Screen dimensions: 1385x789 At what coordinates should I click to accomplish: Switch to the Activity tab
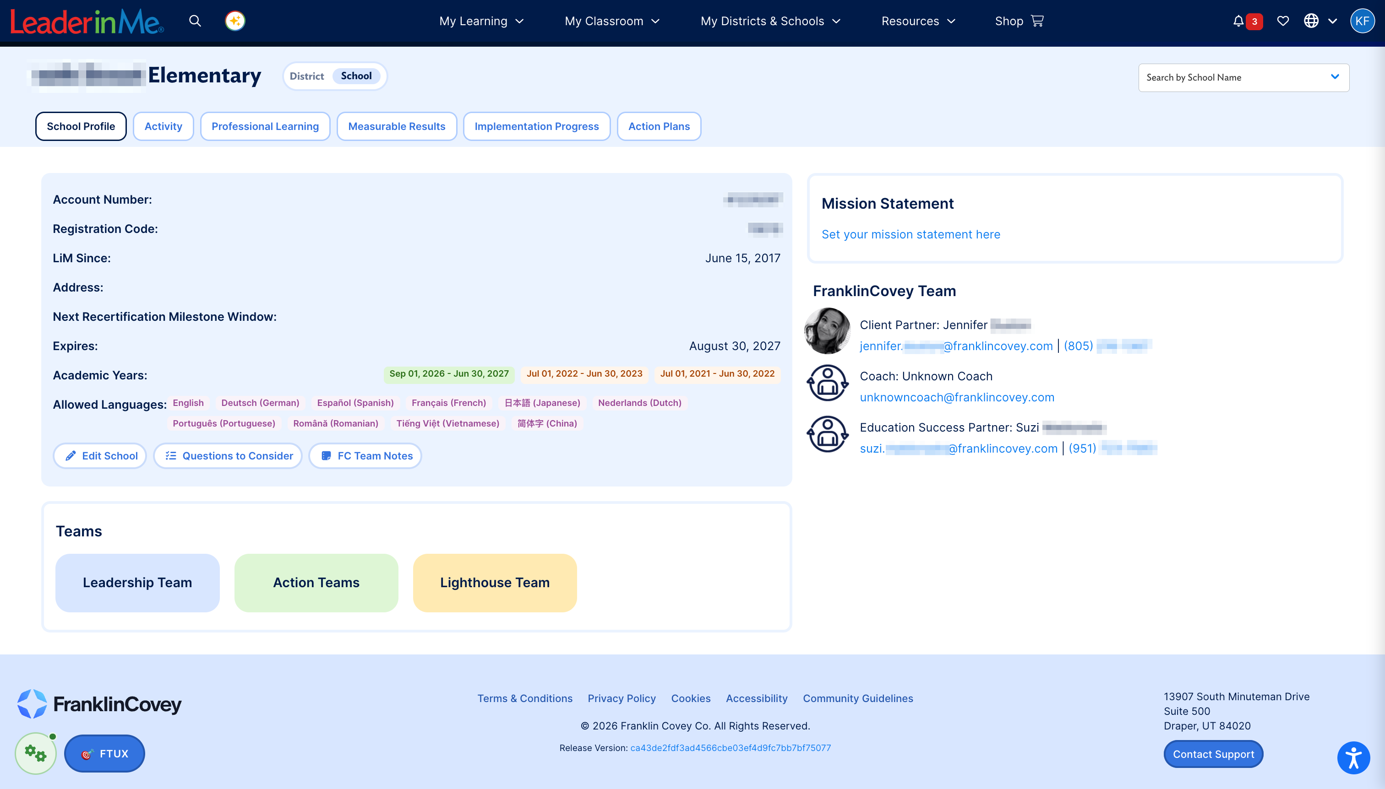point(163,126)
